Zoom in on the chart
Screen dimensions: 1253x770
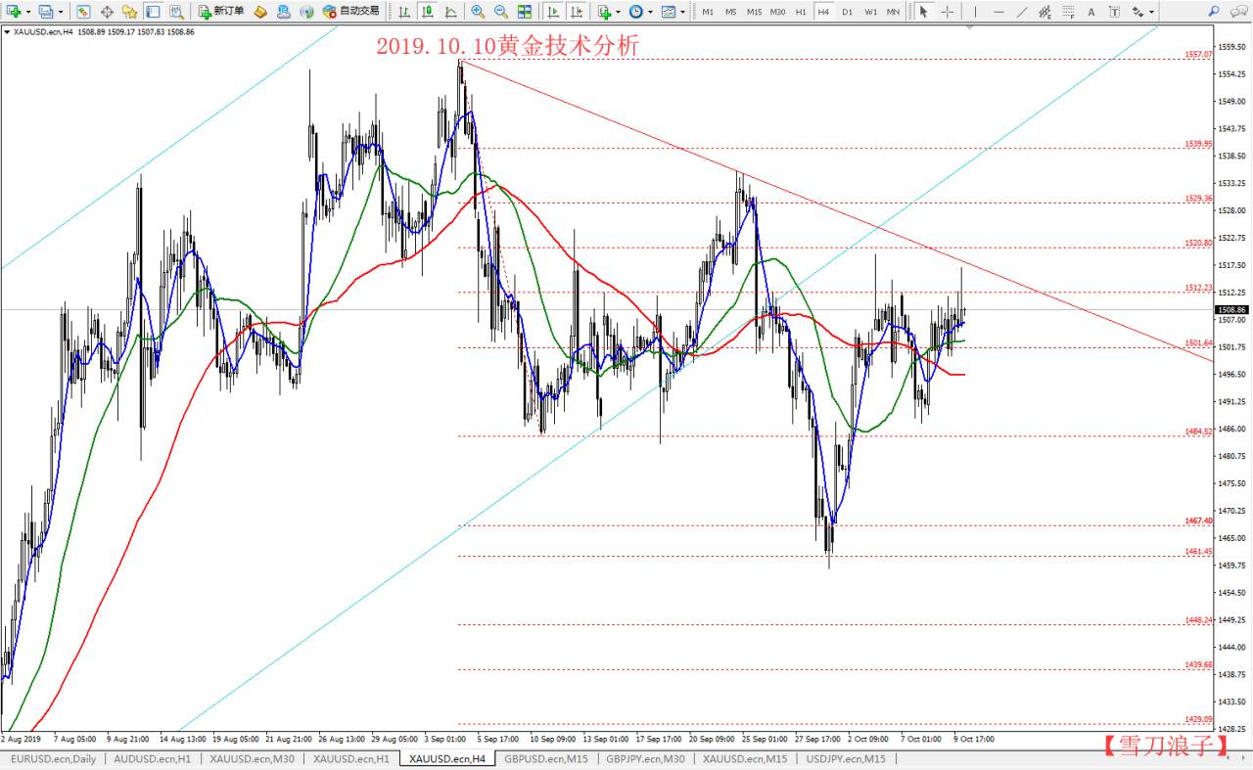pyautogui.click(x=478, y=12)
